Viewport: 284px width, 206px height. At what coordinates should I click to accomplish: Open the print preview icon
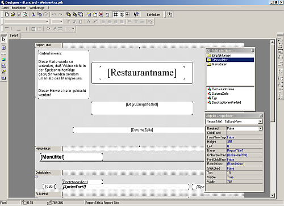tap(25, 14)
